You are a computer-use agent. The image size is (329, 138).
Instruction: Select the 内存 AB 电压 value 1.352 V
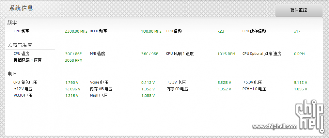[x=148, y=89]
